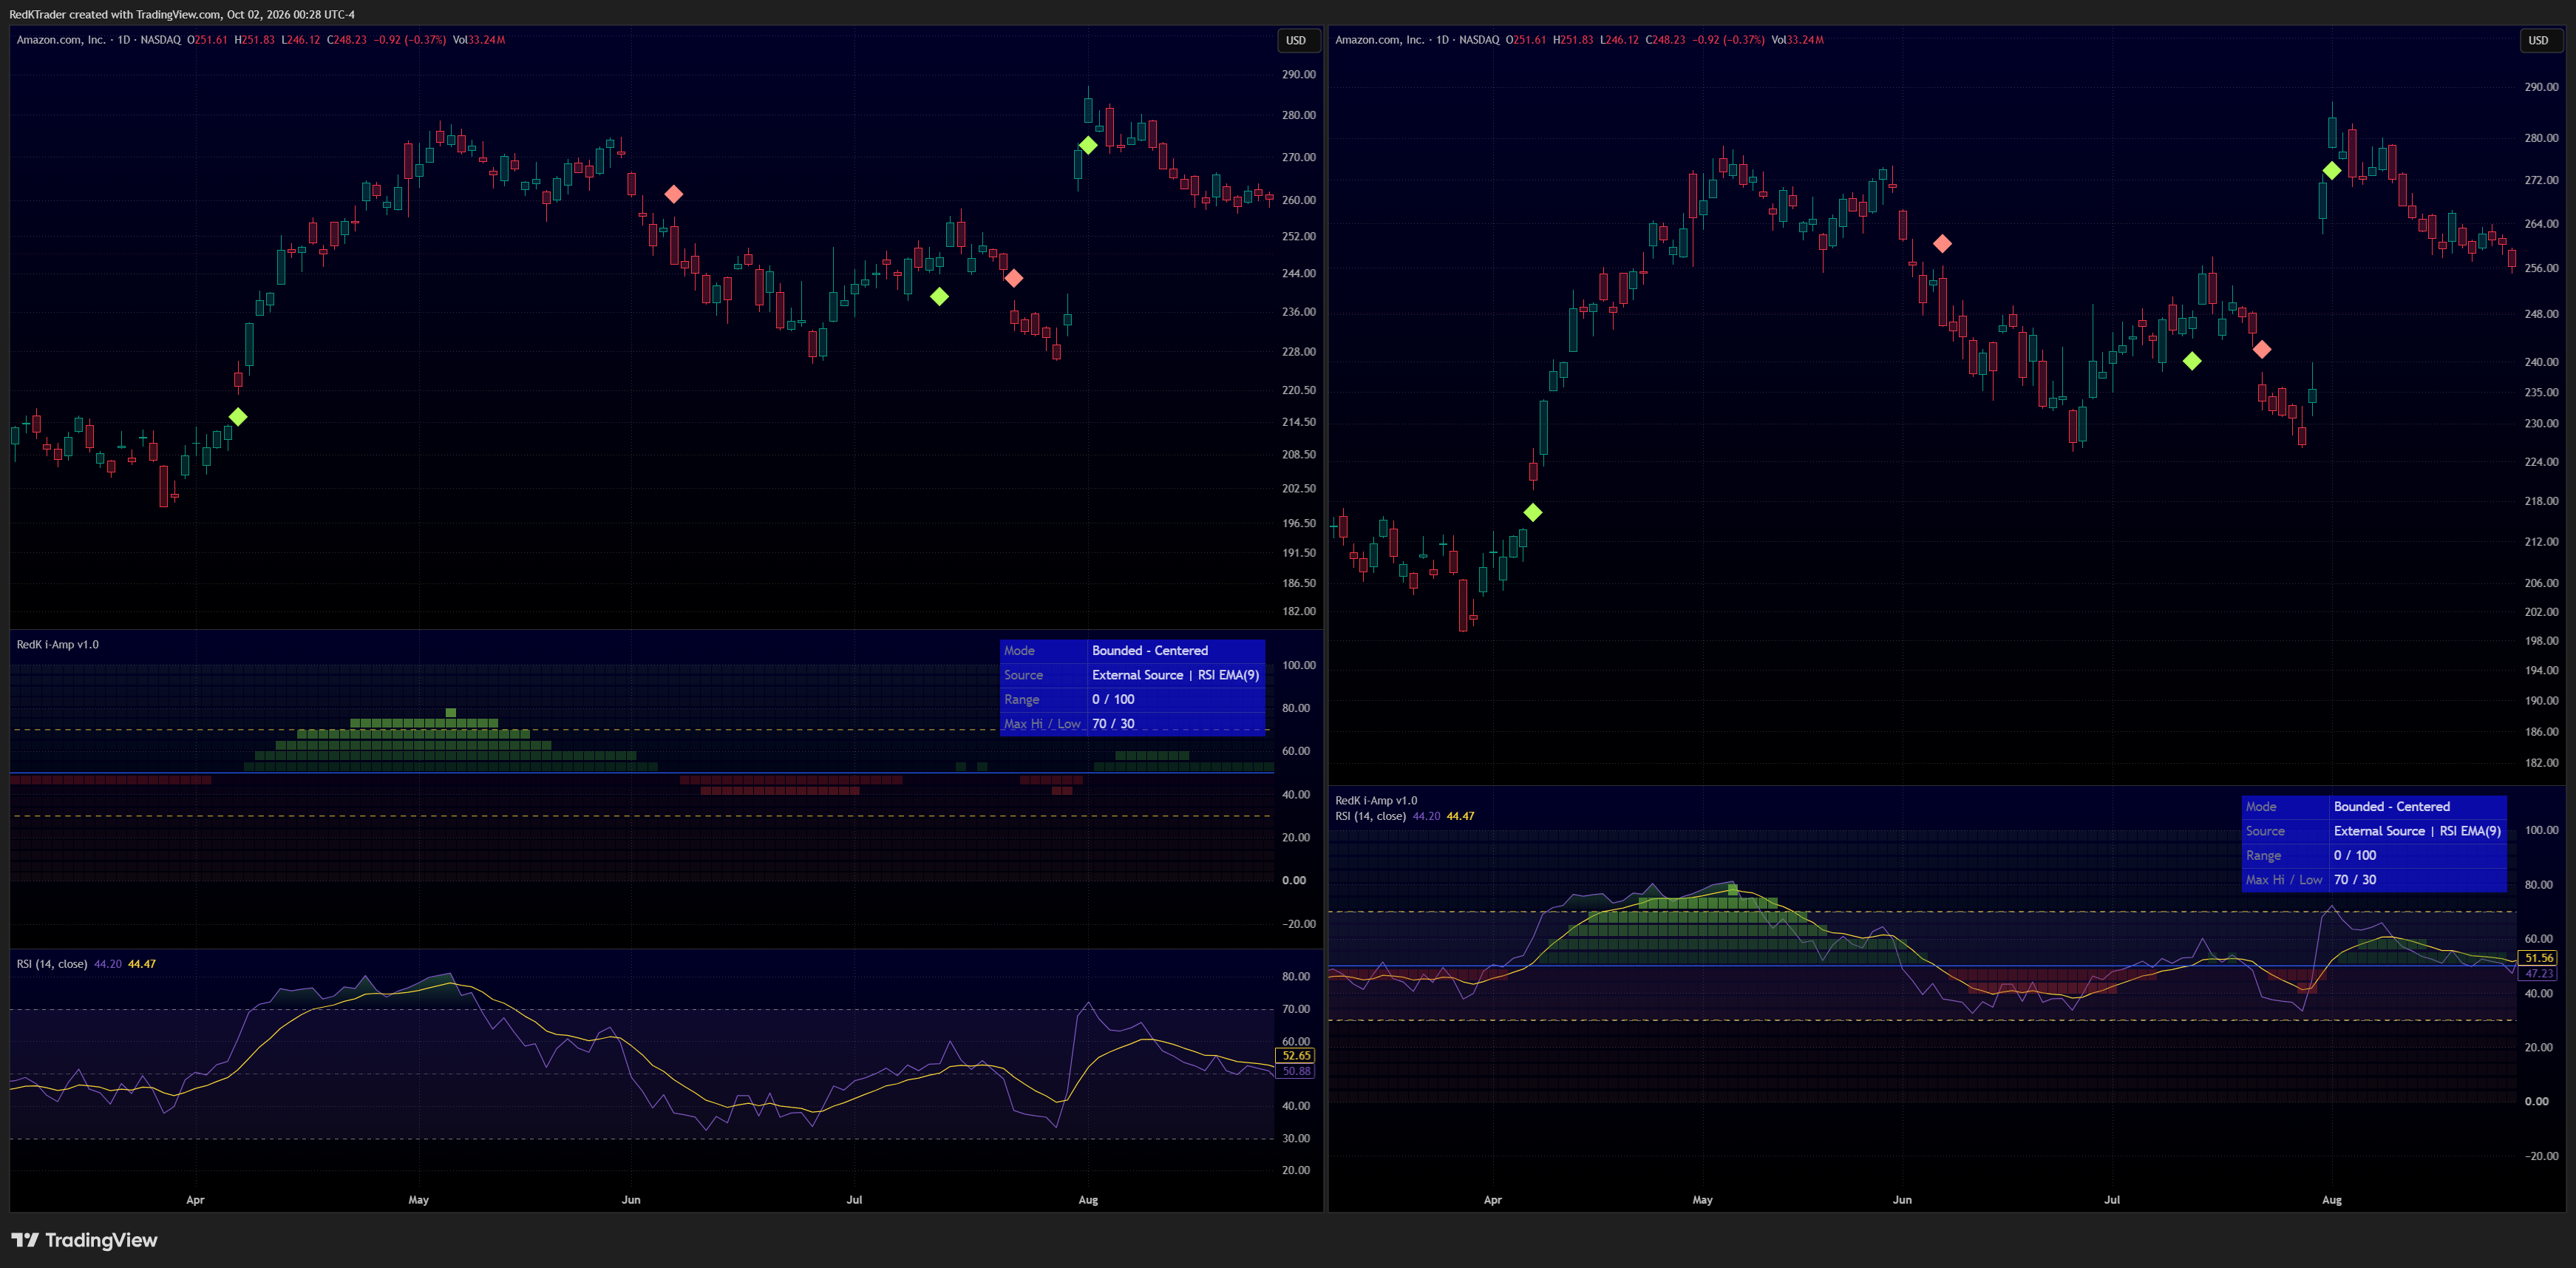Select the red diamond signal in late July, left chart
2576x1268 pixels.
pos(1014,278)
